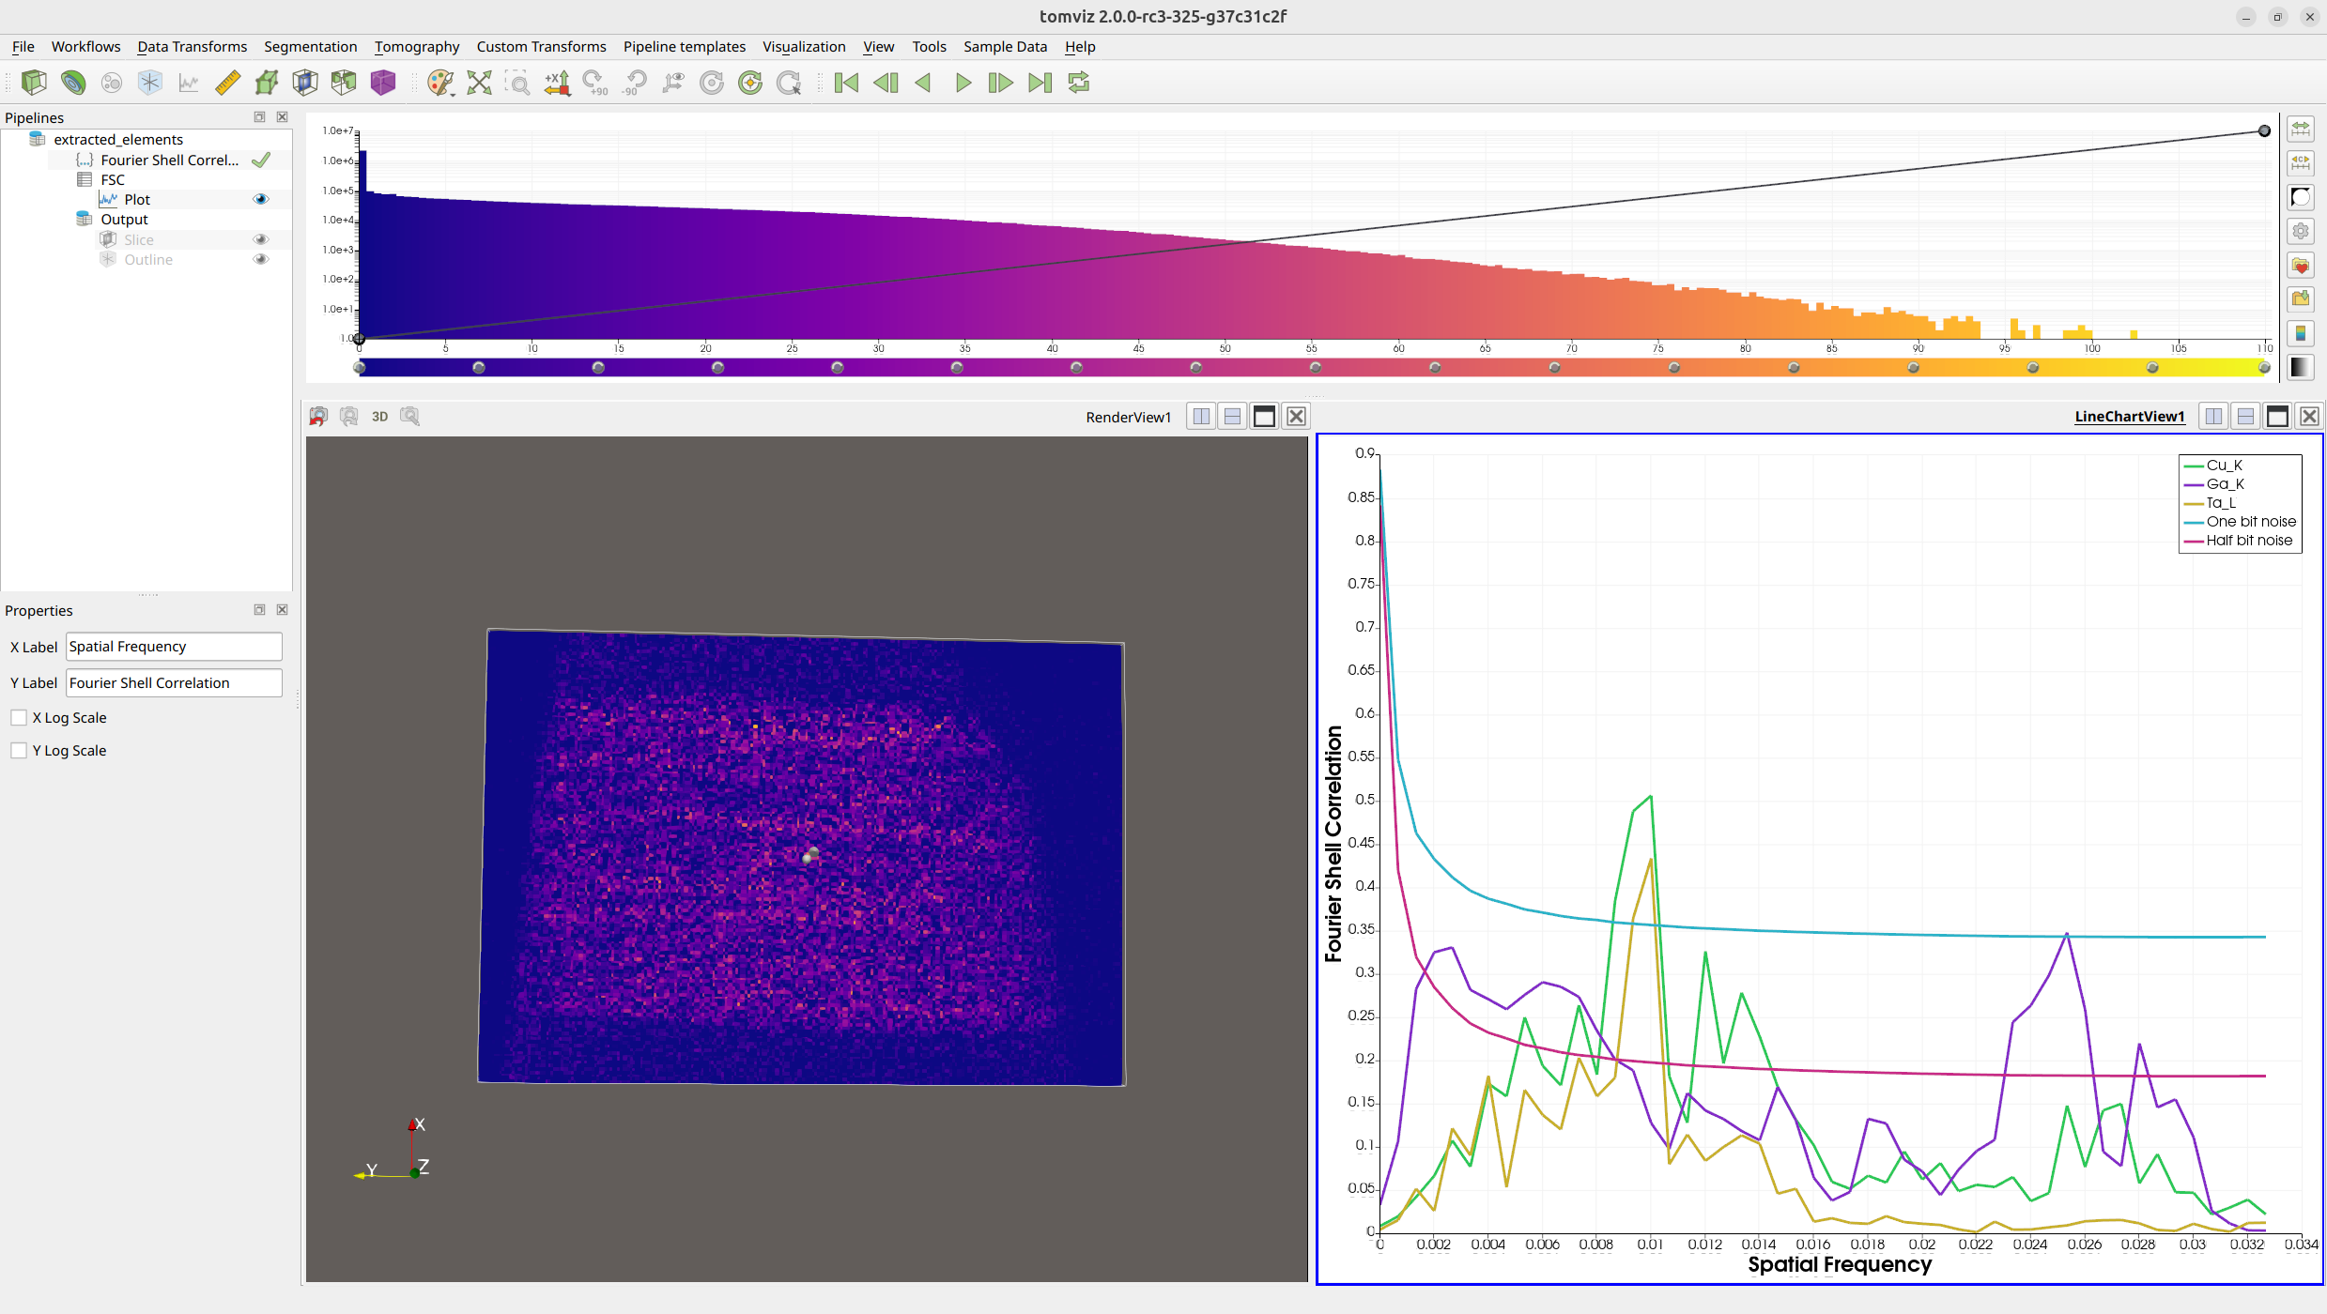2327x1314 pixels.
Task: Maximize the RenderView1 view
Action: coord(1265,417)
